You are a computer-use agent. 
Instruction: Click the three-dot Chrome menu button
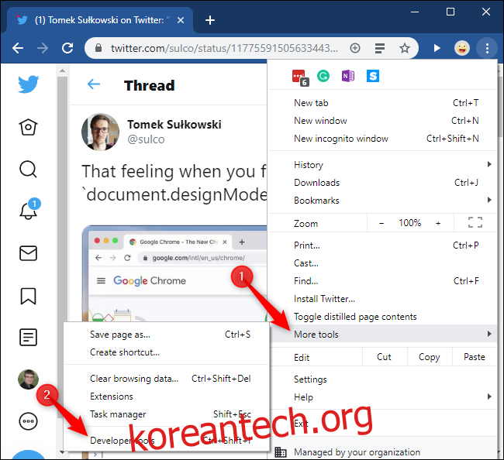[487, 48]
